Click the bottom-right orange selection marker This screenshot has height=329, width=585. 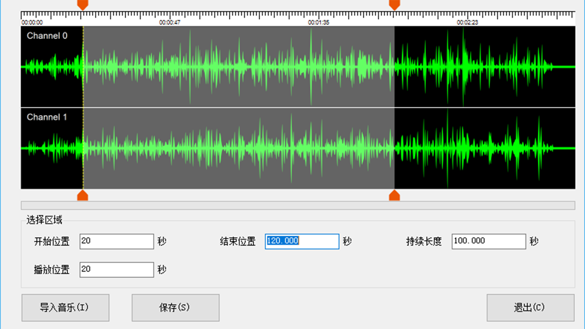point(394,196)
